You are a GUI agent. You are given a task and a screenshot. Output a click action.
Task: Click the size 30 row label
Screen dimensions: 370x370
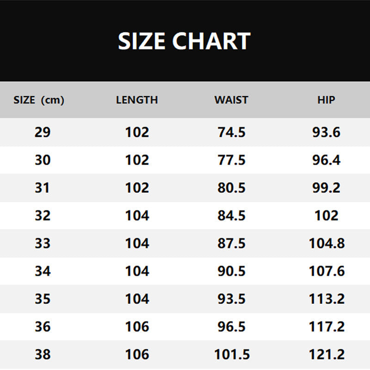click(43, 160)
